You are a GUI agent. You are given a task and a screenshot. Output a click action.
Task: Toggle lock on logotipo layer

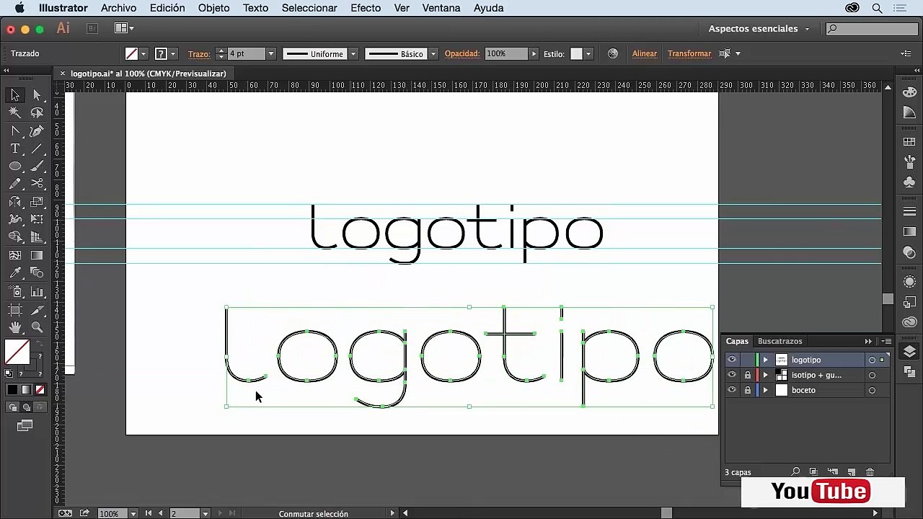coord(748,360)
